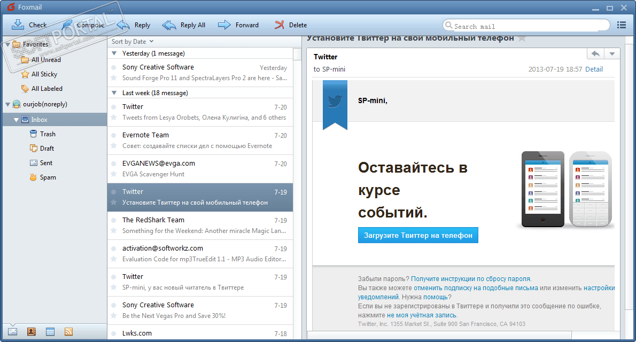This screenshot has width=636, height=342.
Task: Collapse the Yesterday (1 message) group
Action: pyautogui.click(x=114, y=53)
